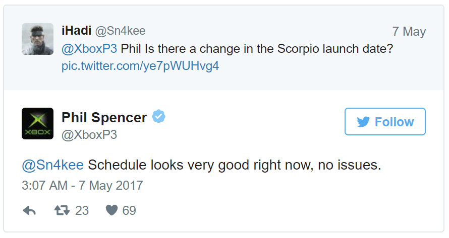Click the "Schedule looks very good" reply text
Screen dimensions: 449x238
pyautogui.click(x=235, y=165)
